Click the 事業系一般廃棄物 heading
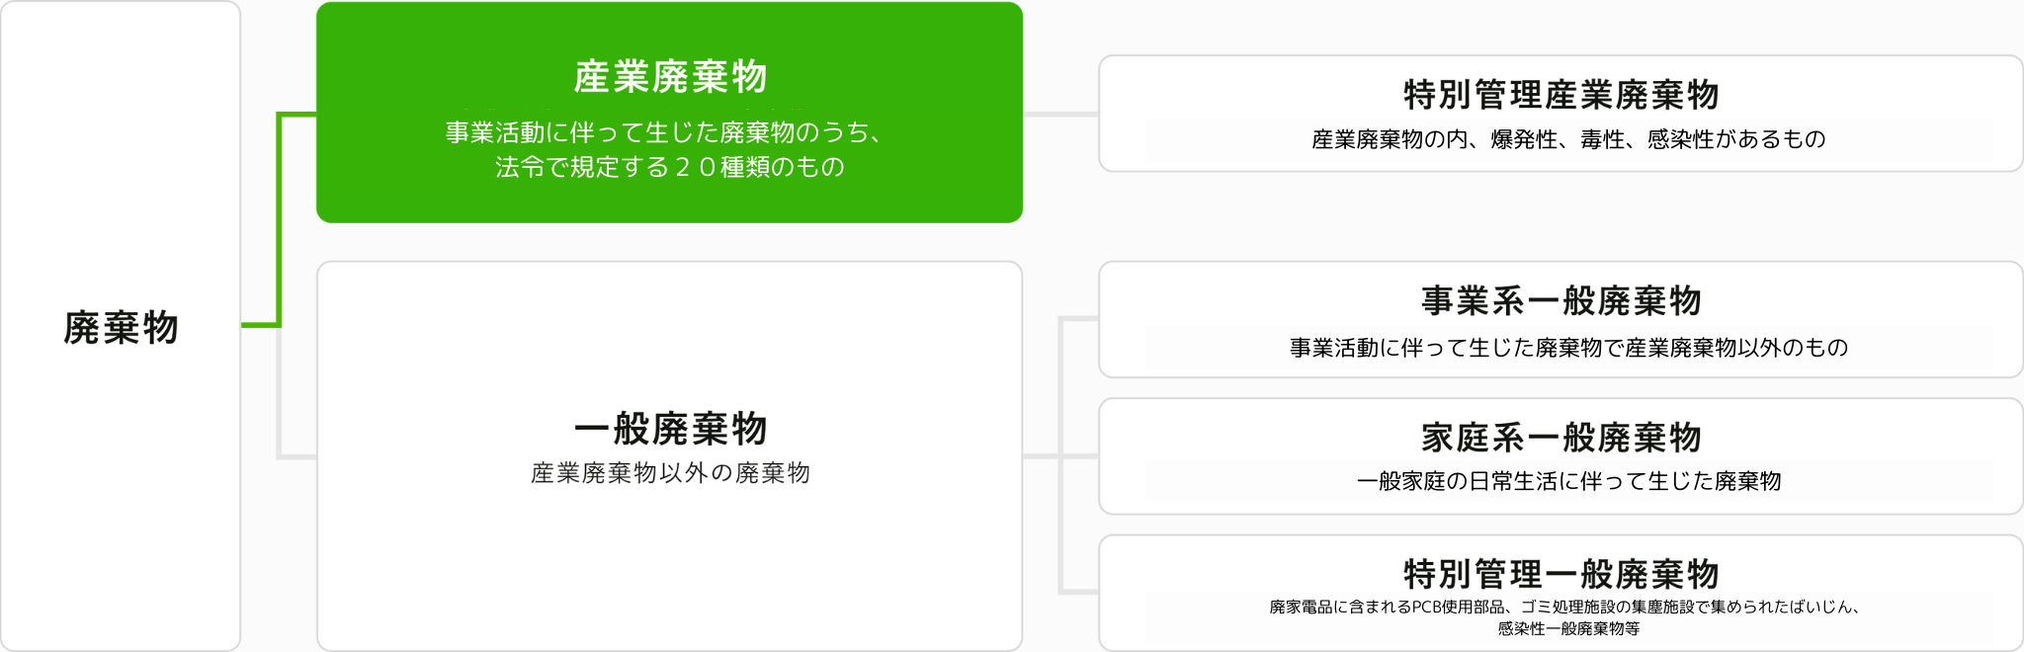 pyautogui.click(x=1561, y=300)
